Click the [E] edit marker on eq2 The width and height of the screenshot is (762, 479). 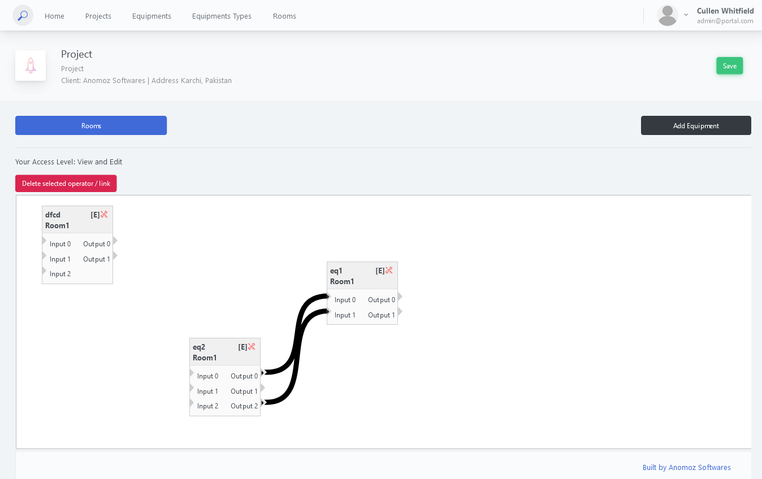click(243, 347)
